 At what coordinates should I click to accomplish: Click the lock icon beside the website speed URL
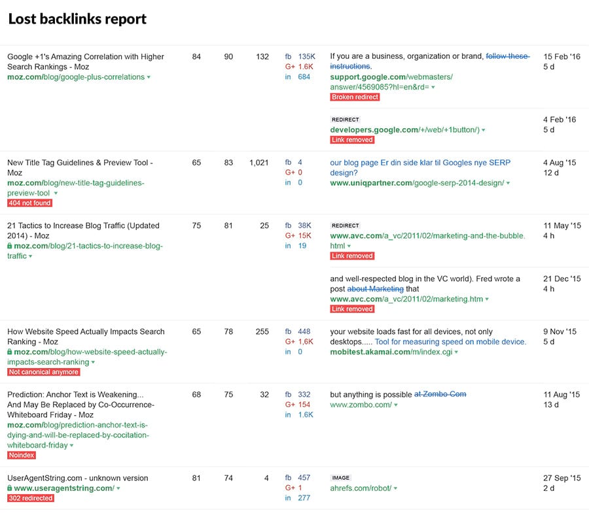tap(10, 352)
